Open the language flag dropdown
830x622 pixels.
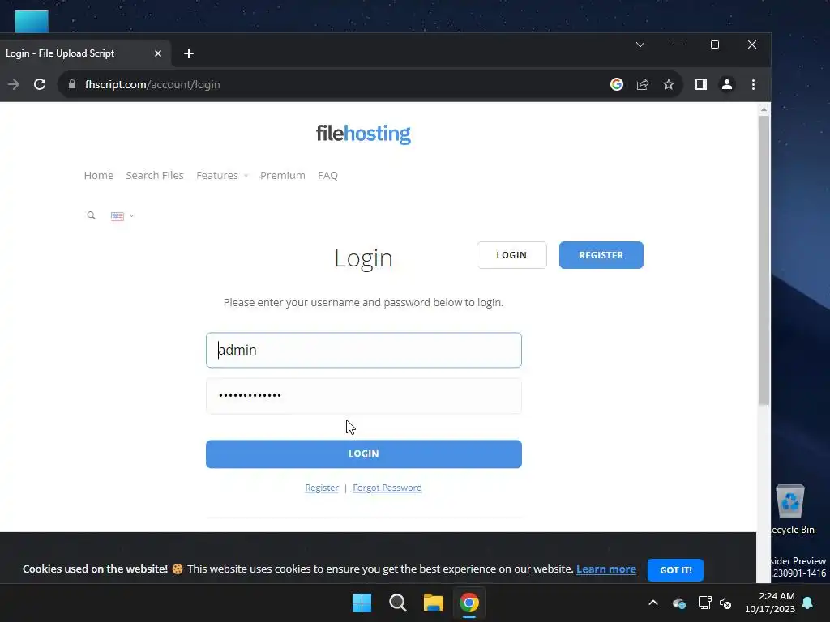click(x=122, y=215)
